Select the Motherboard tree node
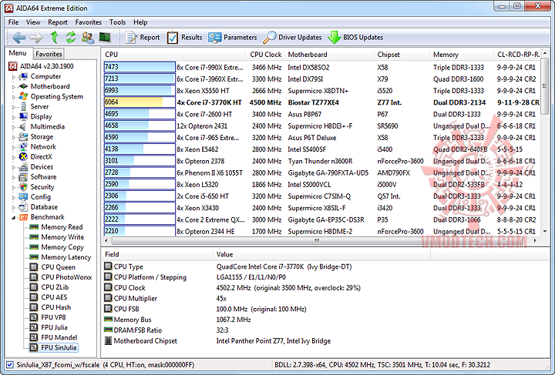The width and height of the screenshot is (555, 375). [50, 86]
